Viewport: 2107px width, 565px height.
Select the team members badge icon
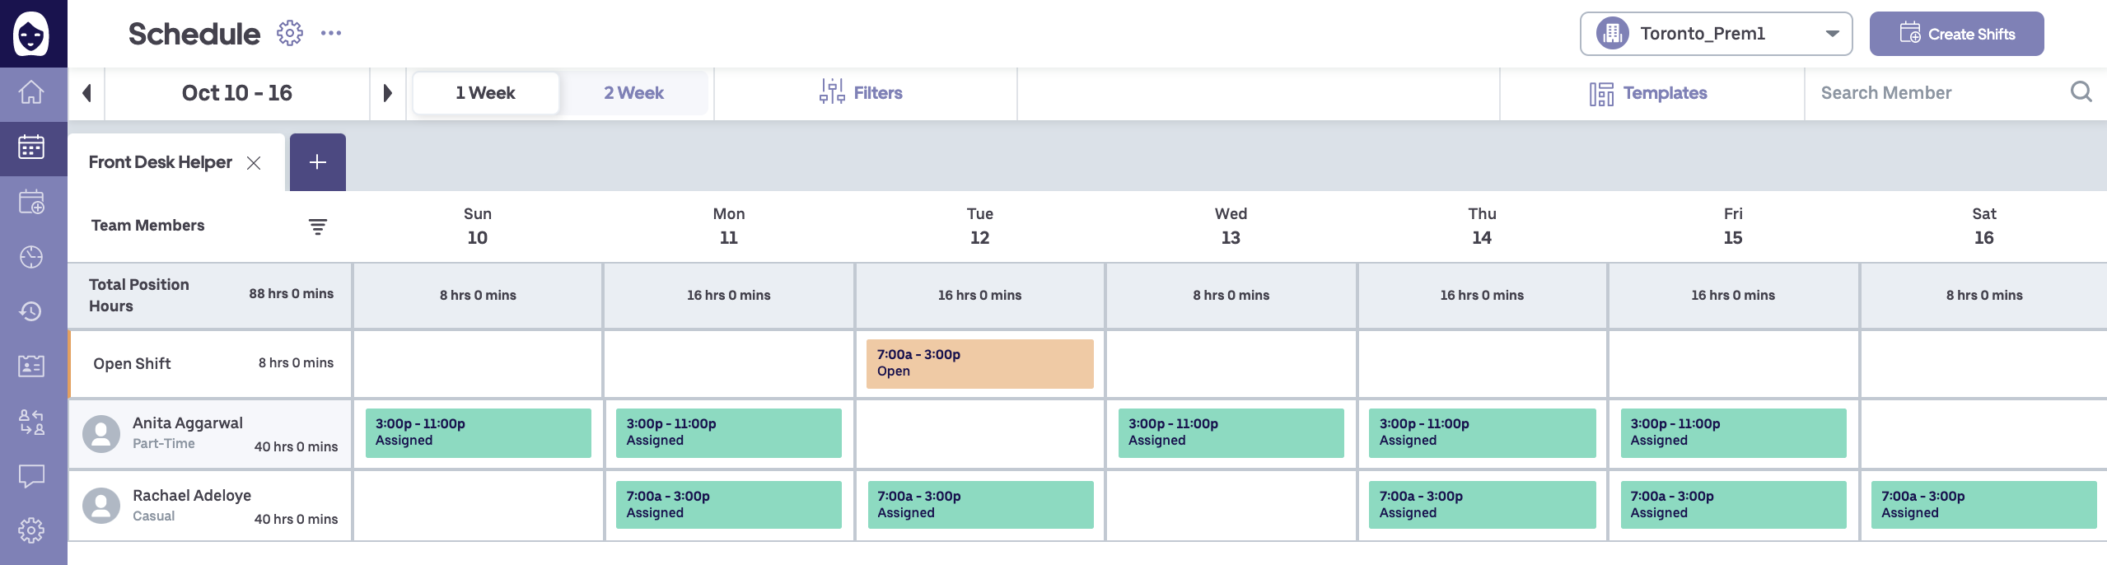30,366
